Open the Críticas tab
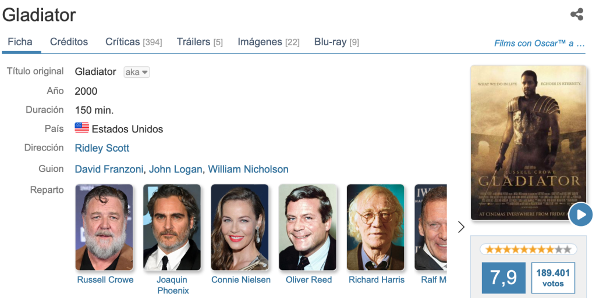 click(x=133, y=42)
